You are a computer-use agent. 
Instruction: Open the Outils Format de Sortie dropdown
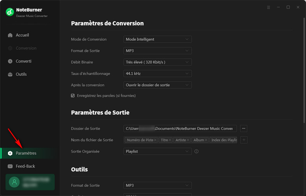coord(158,185)
